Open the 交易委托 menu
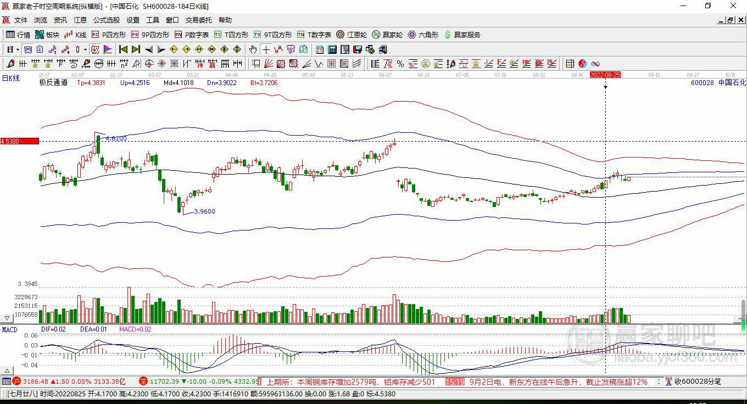The image size is (747, 404). pyautogui.click(x=199, y=20)
